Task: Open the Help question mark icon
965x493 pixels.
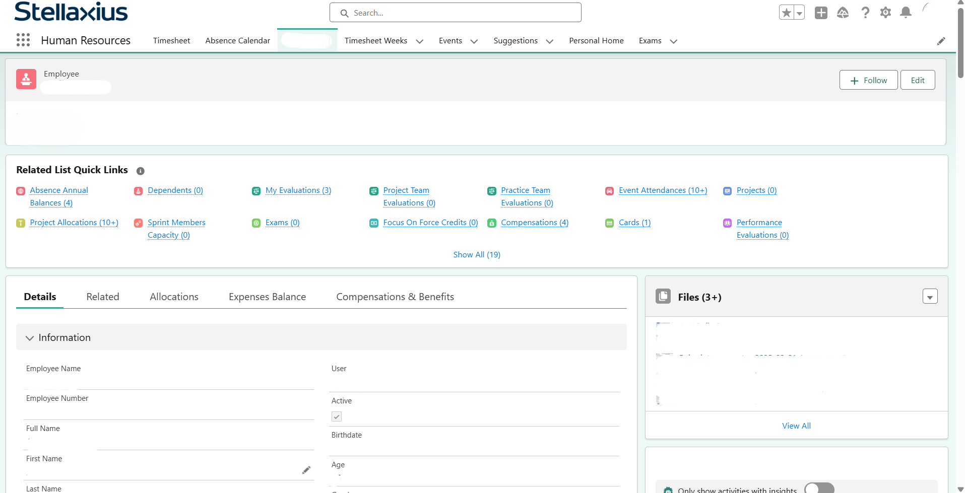Action: click(865, 13)
